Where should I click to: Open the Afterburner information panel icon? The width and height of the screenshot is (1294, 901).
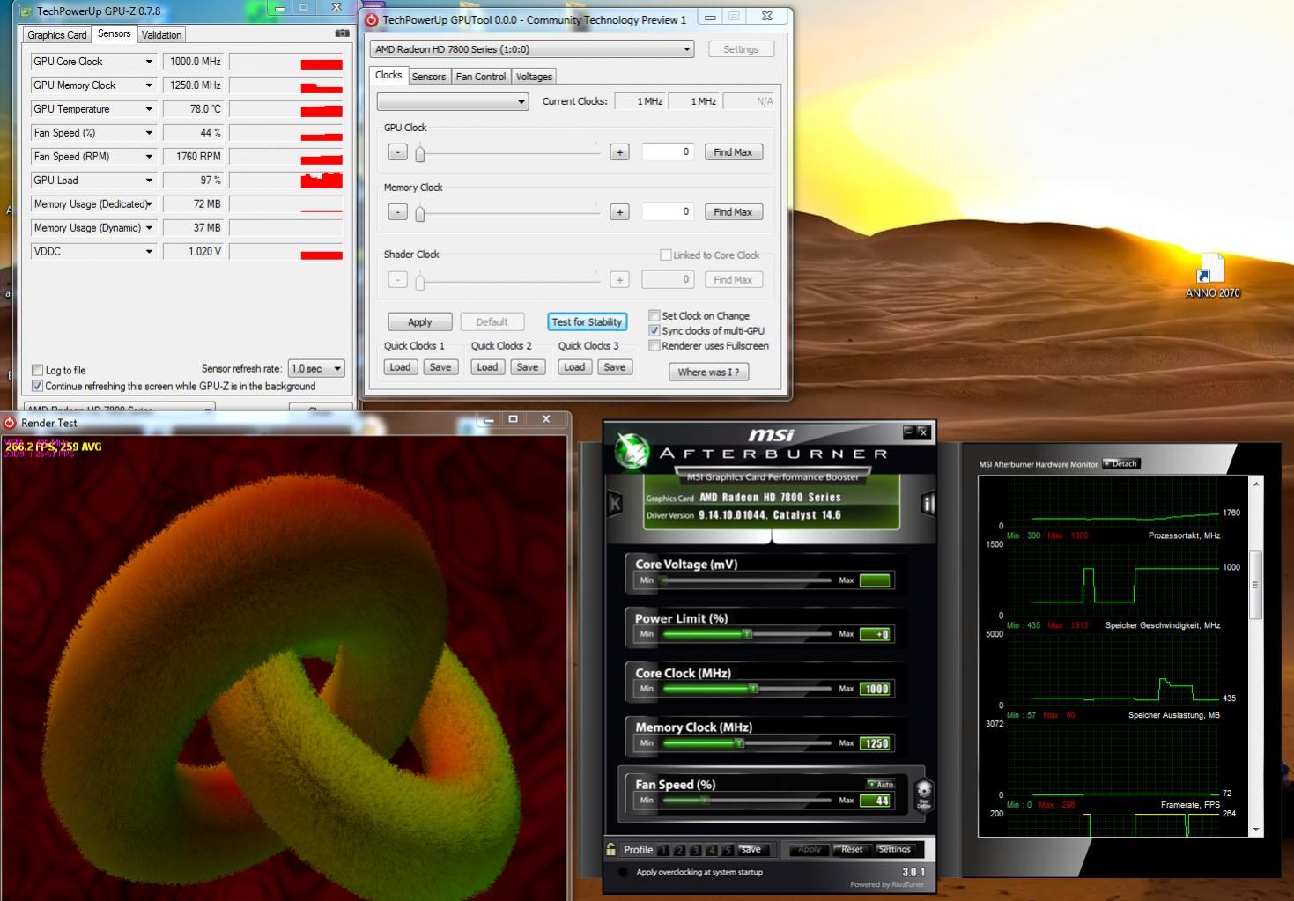[927, 503]
